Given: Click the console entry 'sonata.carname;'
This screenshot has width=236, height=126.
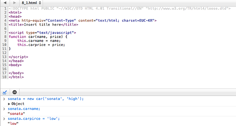Looking at the screenshot, I should pos(24,109).
